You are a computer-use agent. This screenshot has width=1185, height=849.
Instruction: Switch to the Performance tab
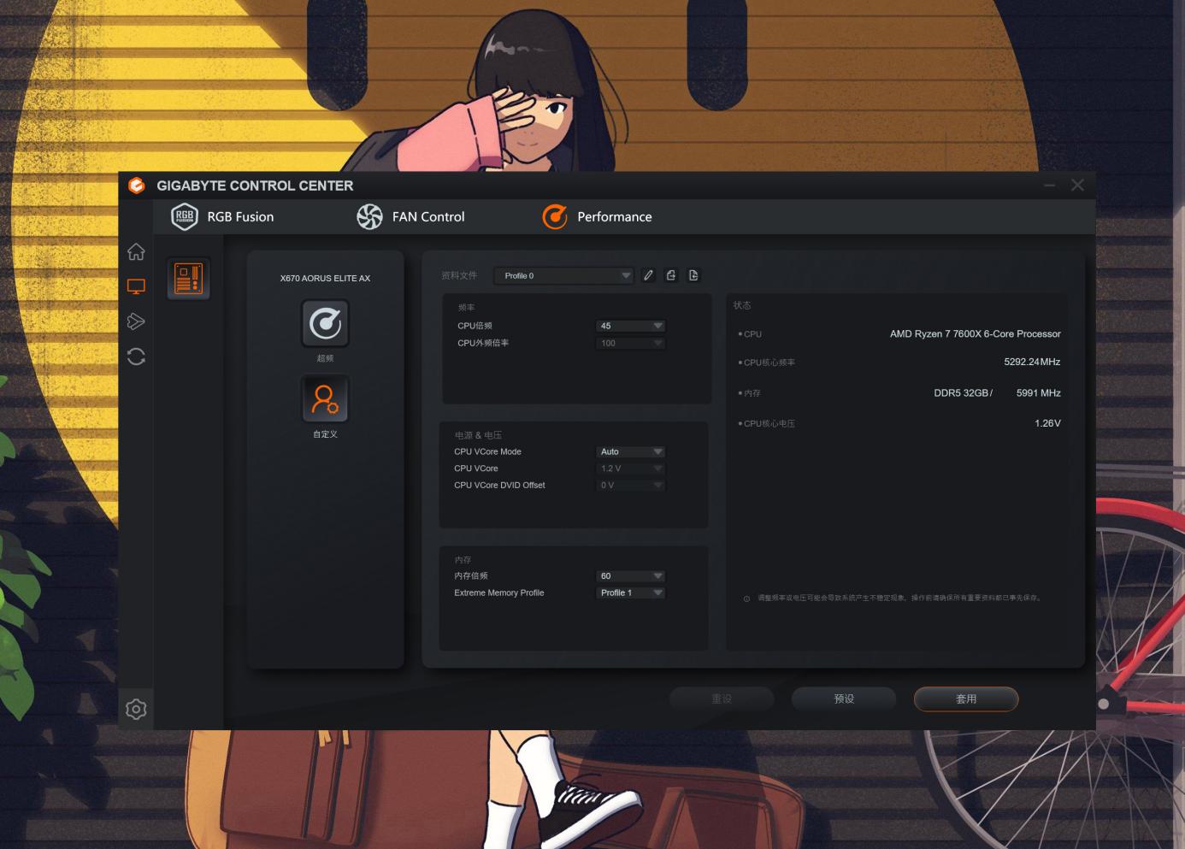(x=597, y=217)
